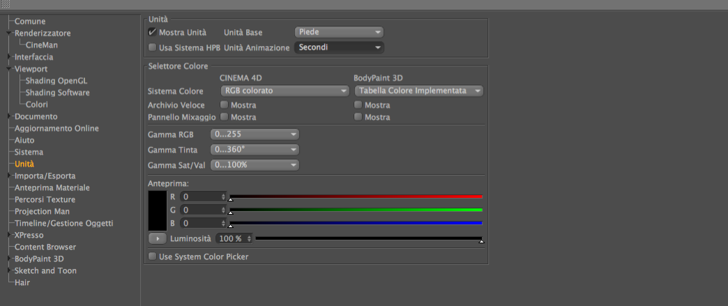Open the RGB colorato color system dropdown
Viewport: 728px width, 306px height.
point(284,91)
